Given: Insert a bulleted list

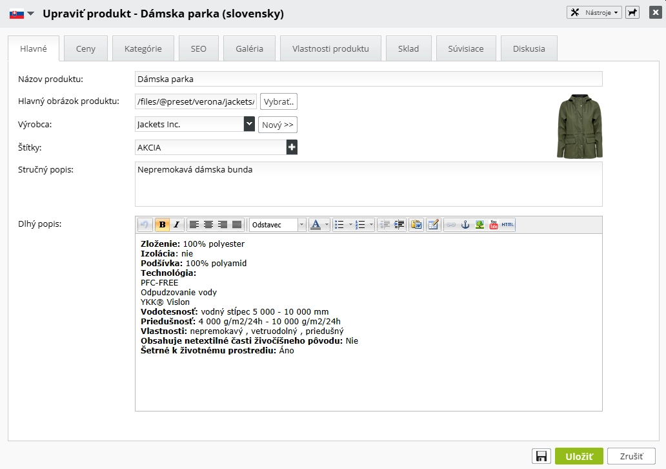Looking at the screenshot, I should click(x=339, y=225).
